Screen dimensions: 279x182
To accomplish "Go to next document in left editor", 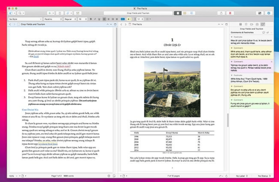I will pyautogui.click(x=111, y=24).
